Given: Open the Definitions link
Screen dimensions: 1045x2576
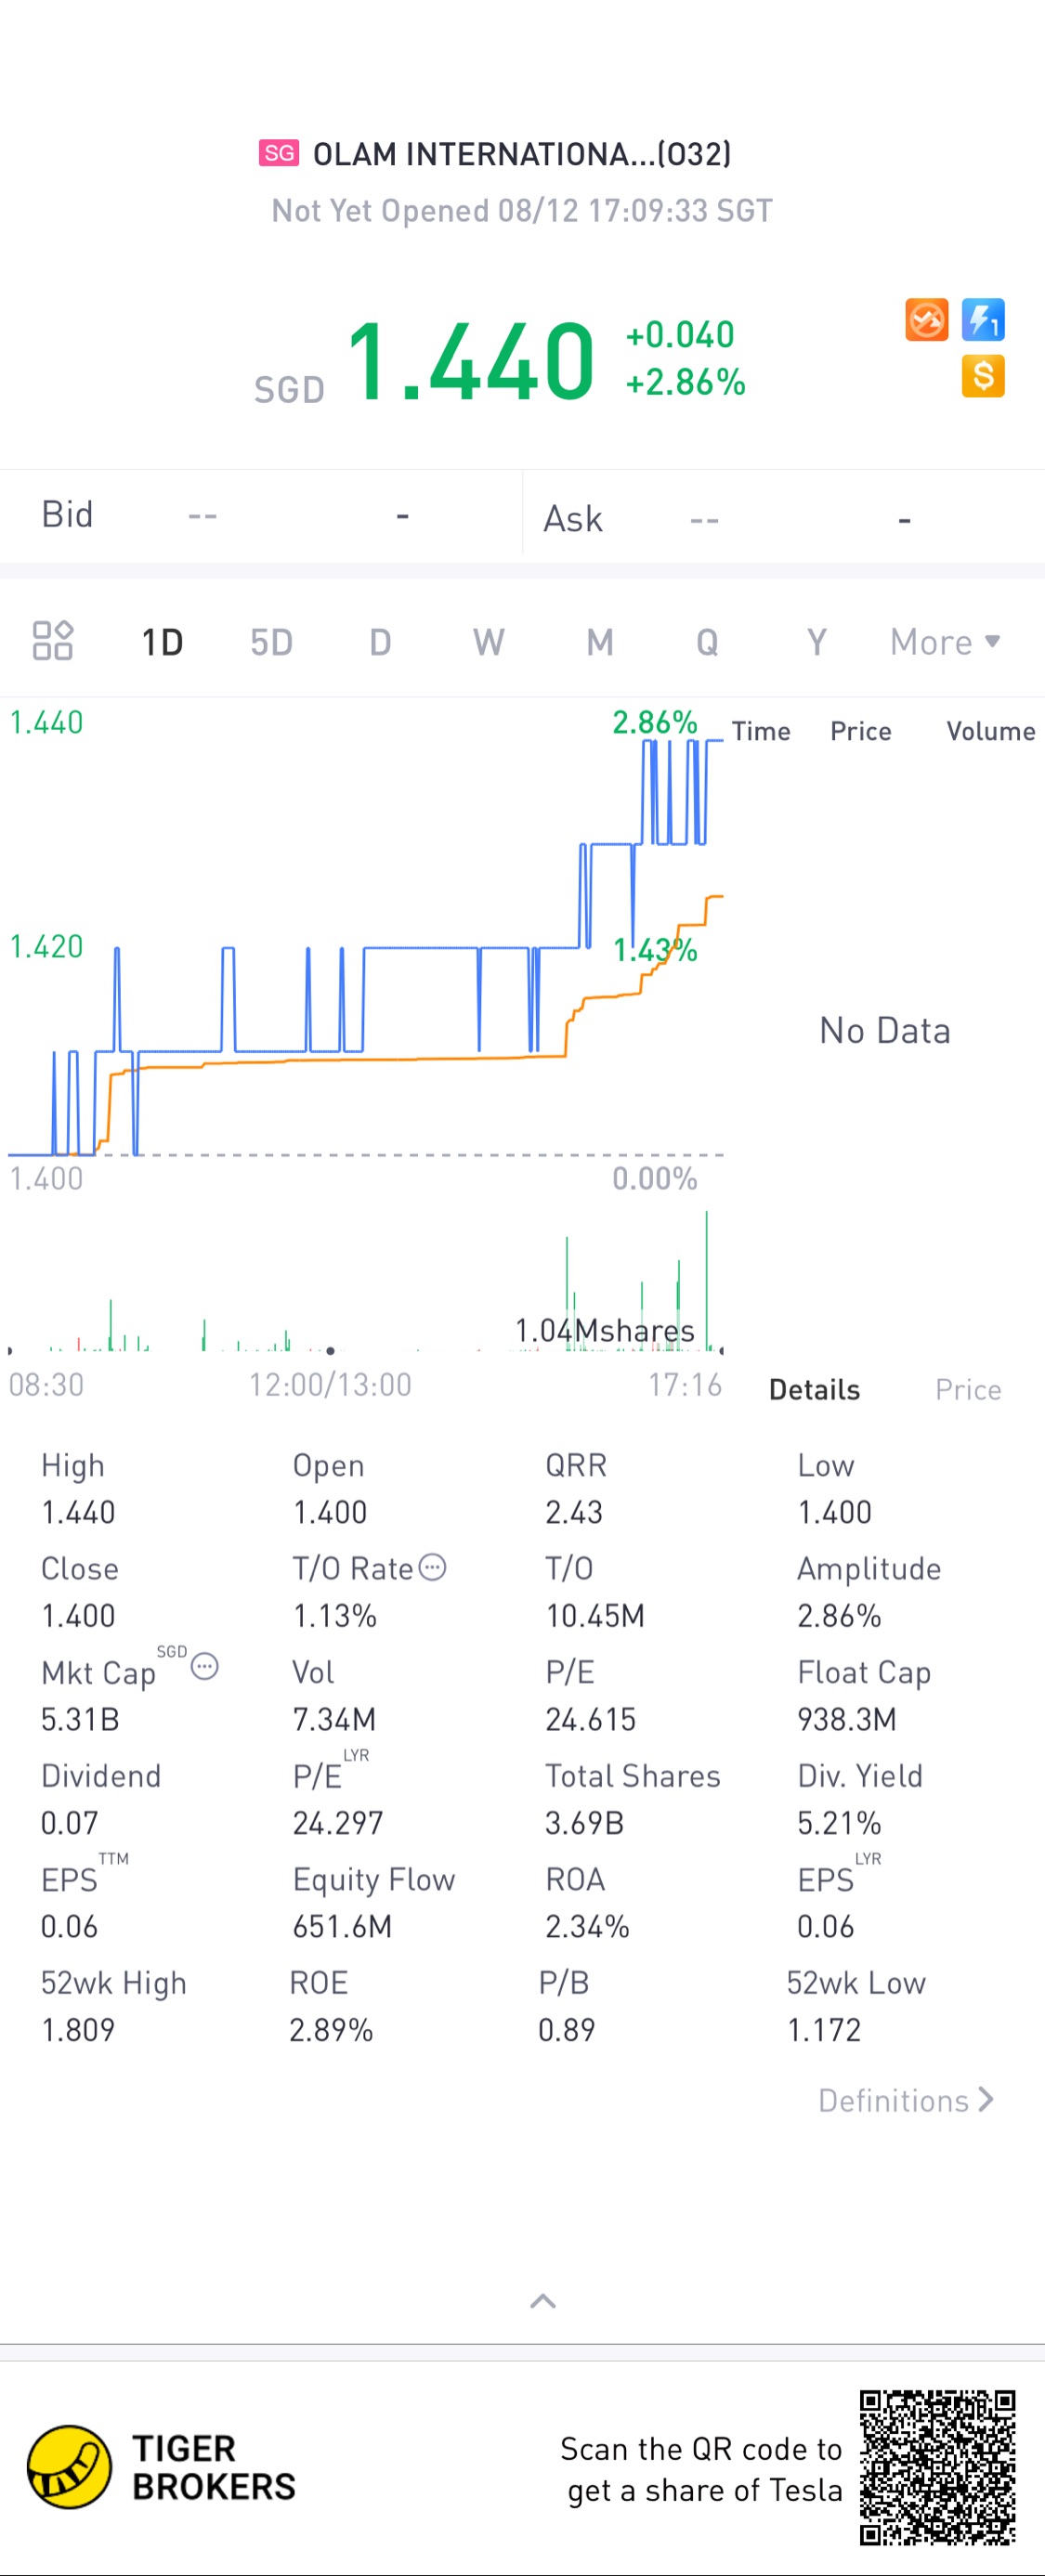Looking at the screenshot, I should 906,2100.
